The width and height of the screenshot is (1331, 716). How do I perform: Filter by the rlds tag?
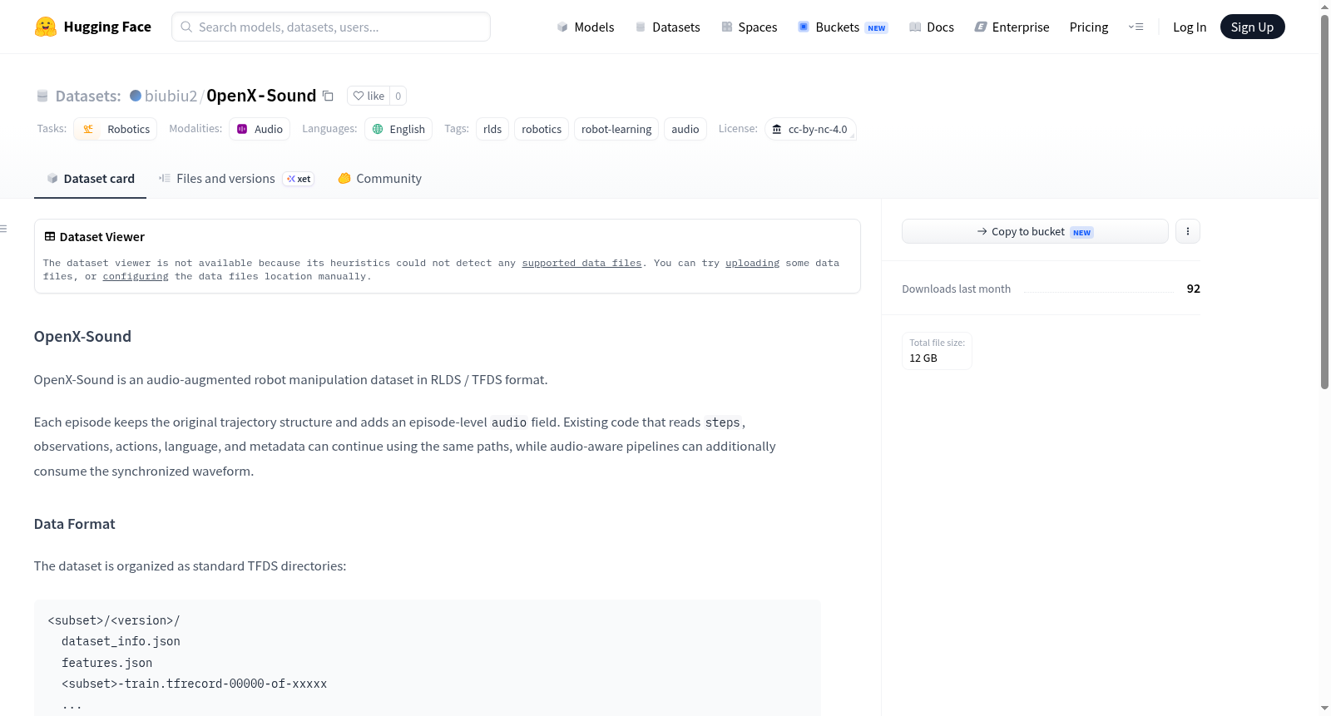tap(492, 129)
